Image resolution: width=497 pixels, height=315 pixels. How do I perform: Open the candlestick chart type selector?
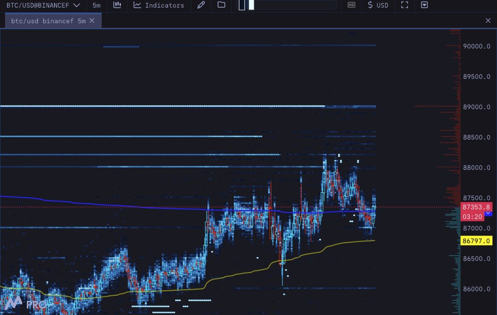(117, 5)
